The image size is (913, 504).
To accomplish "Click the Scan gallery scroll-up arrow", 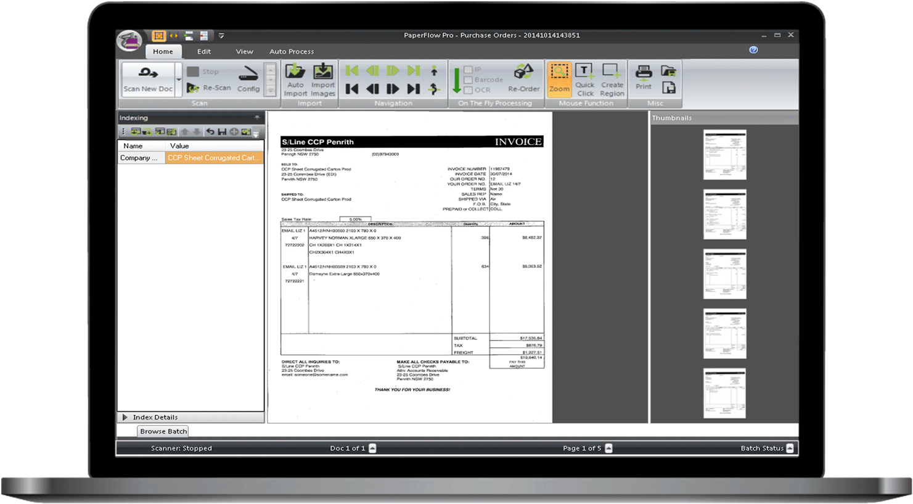I will tap(270, 68).
